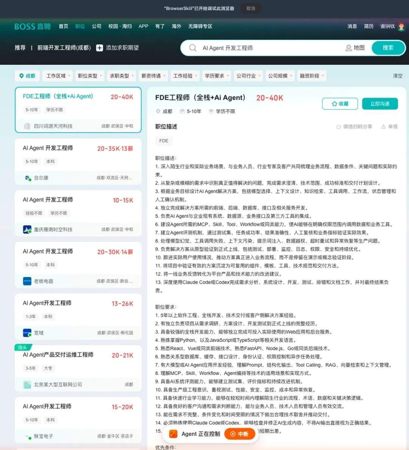Screen dimensions: 409x450
Task: Click 清空 to clear filters
Action: (398, 76)
